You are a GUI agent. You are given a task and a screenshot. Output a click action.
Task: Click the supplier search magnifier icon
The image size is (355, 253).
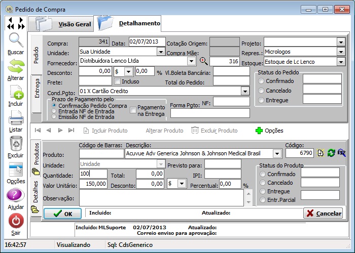(x=204, y=61)
